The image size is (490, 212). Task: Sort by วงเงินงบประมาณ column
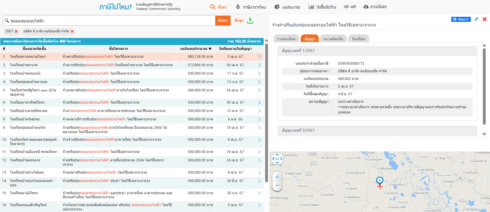pyautogui.click(x=195, y=49)
